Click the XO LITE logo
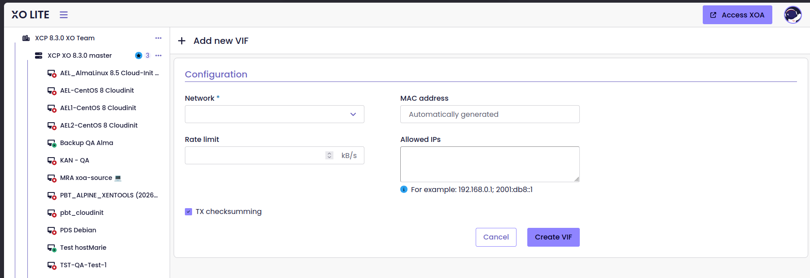The height and width of the screenshot is (278, 810). (x=31, y=15)
